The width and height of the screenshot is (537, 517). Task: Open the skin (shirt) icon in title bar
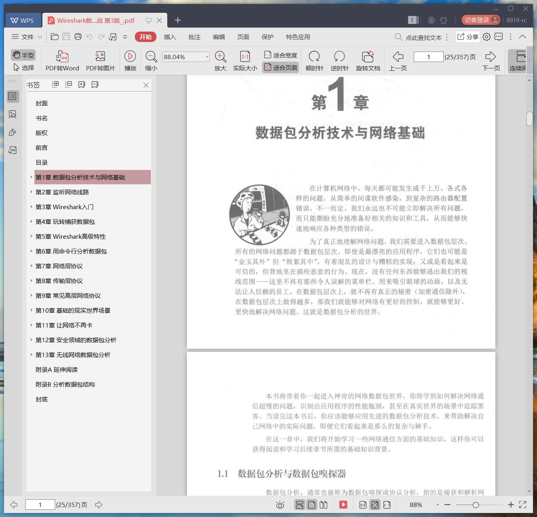[x=443, y=20]
